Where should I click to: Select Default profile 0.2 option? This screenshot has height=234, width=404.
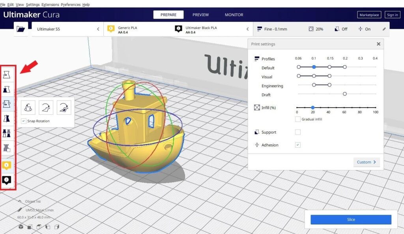pos(345,67)
